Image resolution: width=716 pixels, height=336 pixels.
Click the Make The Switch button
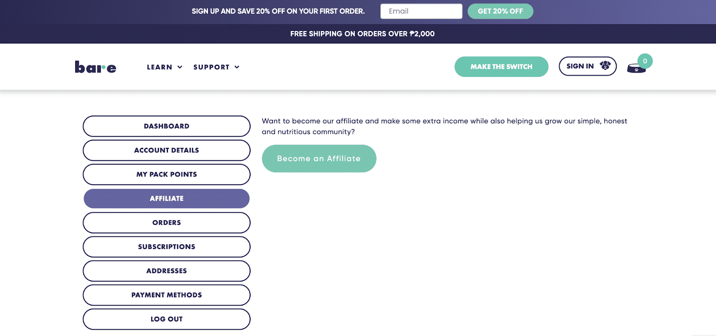click(x=501, y=67)
